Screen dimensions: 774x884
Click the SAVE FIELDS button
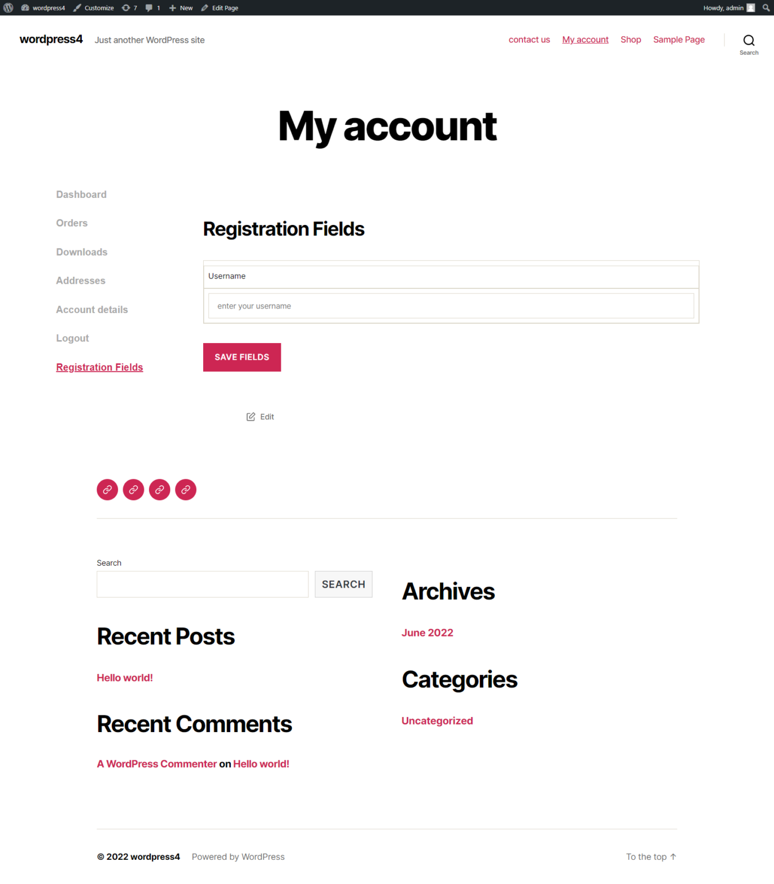pos(242,357)
